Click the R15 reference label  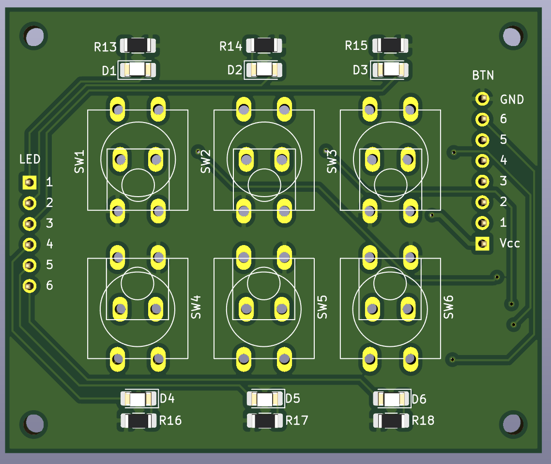tap(356, 46)
